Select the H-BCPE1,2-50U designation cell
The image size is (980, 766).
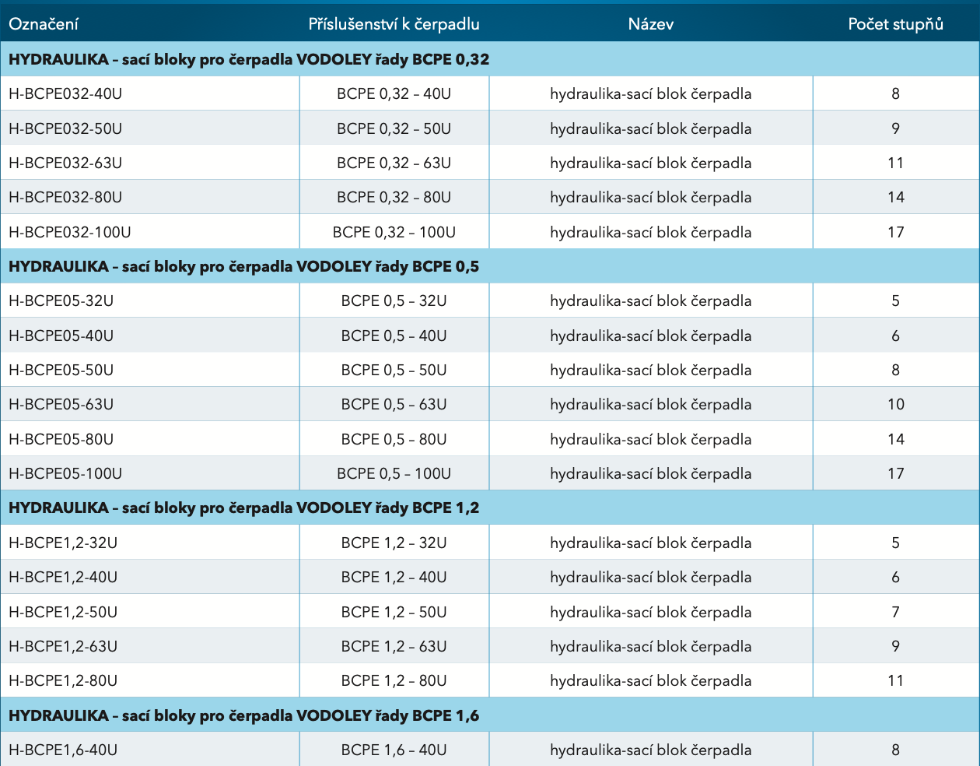pos(150,612)
